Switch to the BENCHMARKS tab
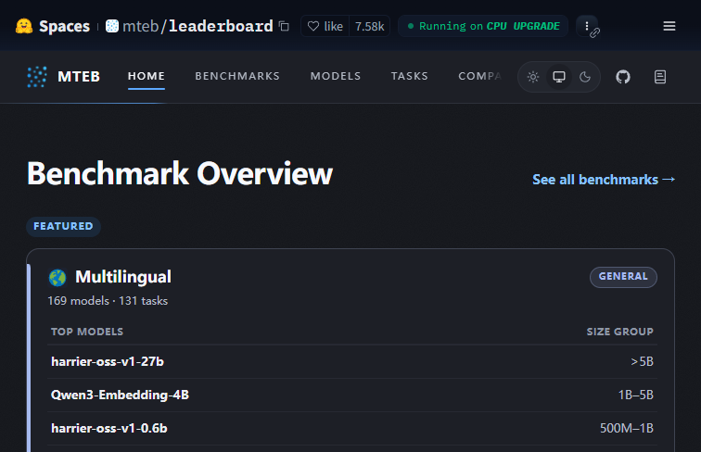 pyautogui.click(x=237, y=76)
